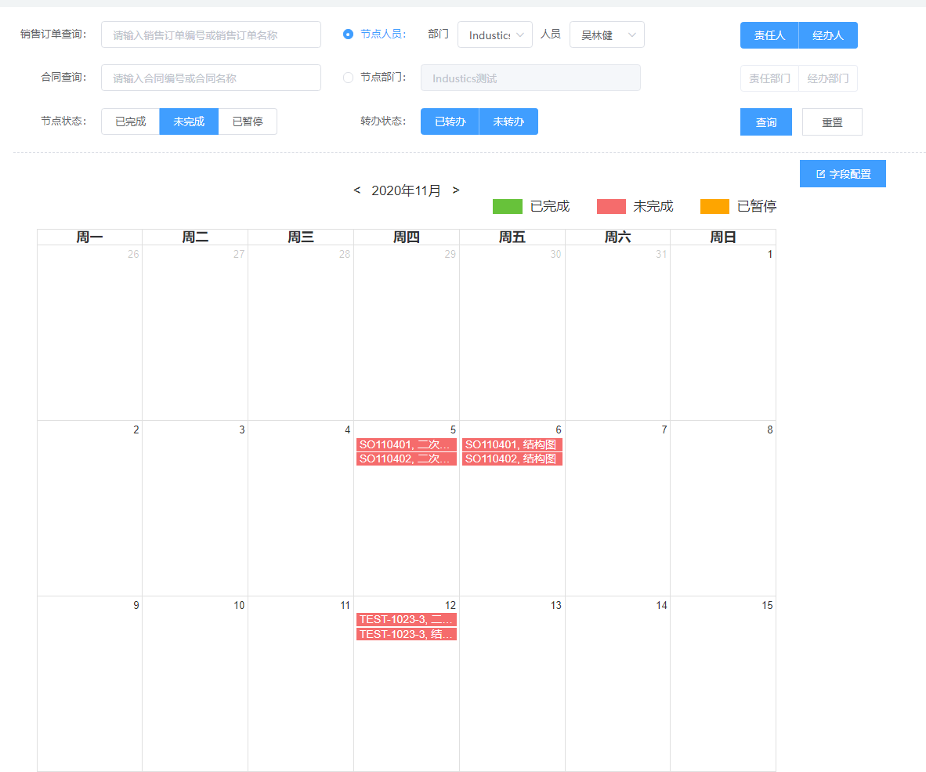This screenshot has width=926, height=772.
Task: Toggle the 未转办 transfer status option
Action: (x=508, y=121)
